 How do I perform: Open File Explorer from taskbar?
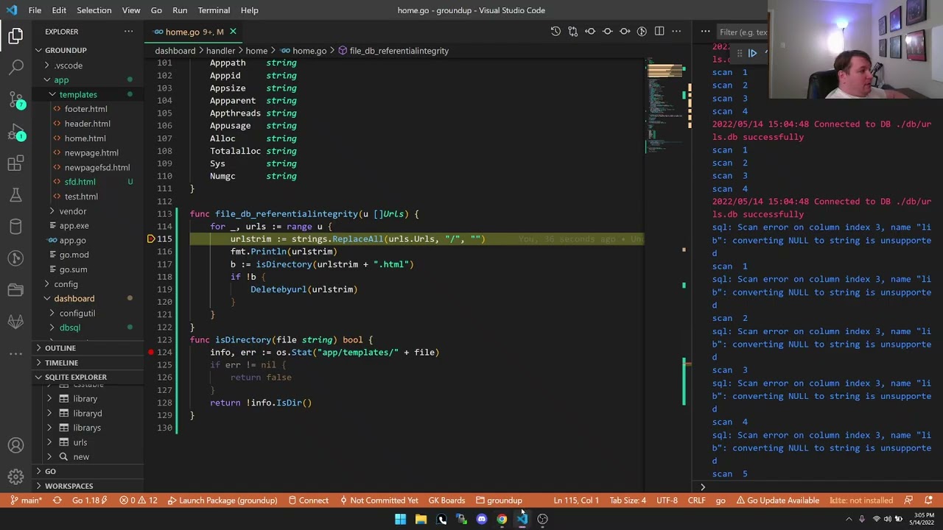[x=421, y=519]
